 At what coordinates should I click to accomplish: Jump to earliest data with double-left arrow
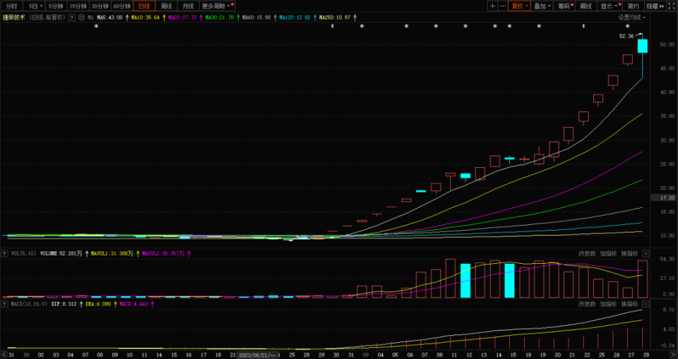tap(4, 355)
